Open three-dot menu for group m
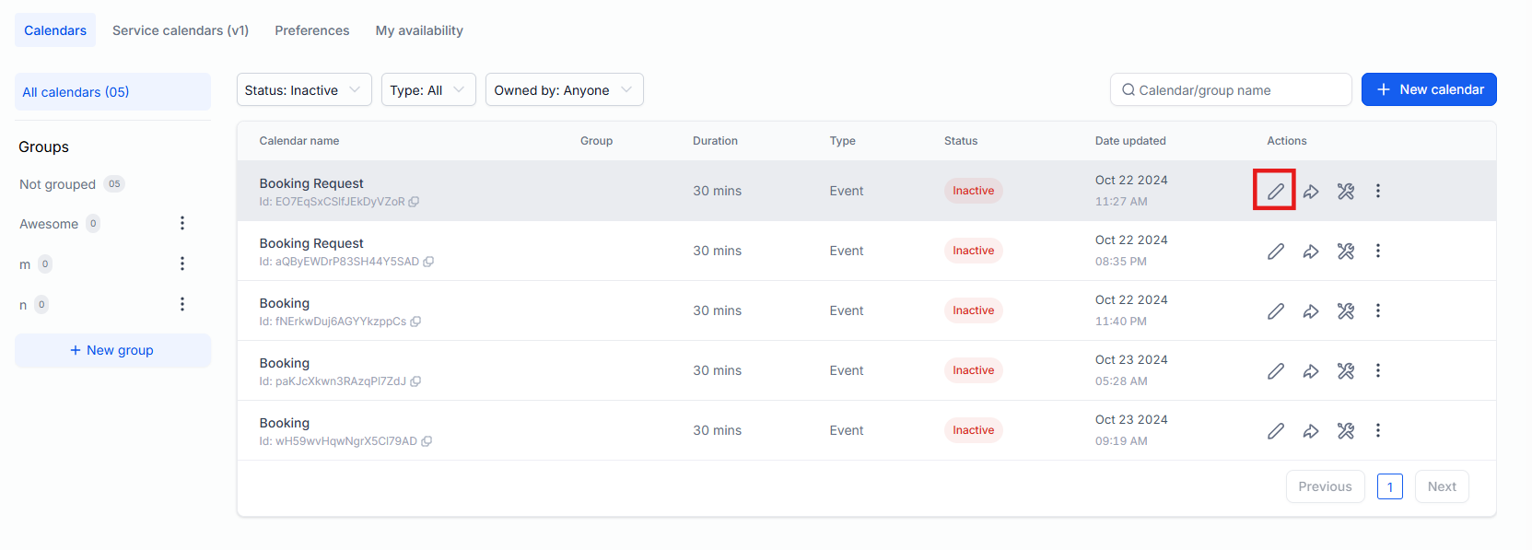1532x550 pixels. tap(182, 263)
